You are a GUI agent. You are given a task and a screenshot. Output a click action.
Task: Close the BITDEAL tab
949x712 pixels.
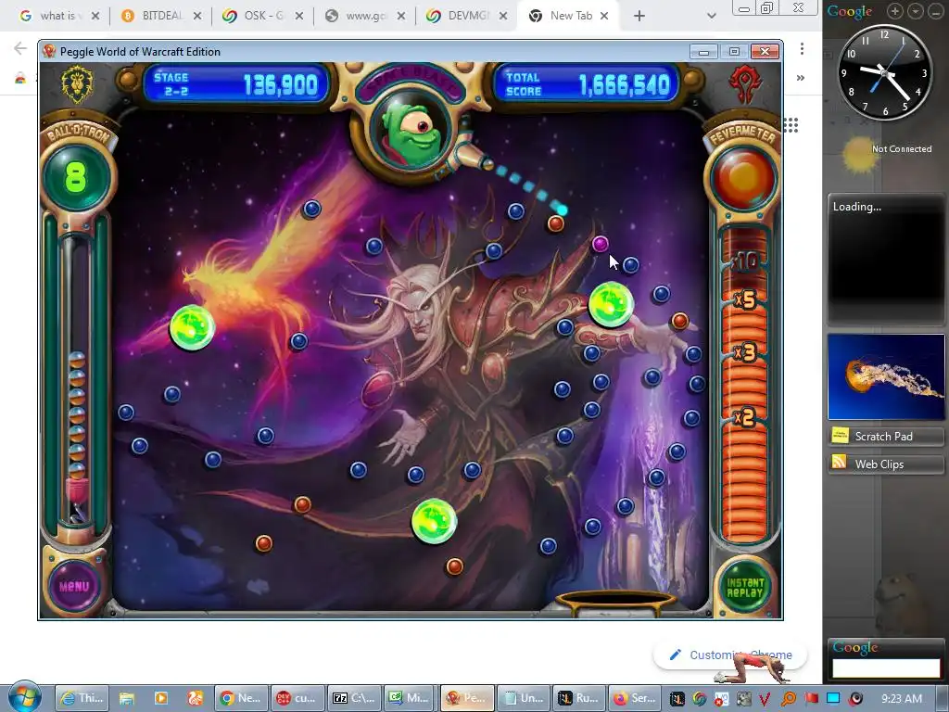(x=197, y=17)
